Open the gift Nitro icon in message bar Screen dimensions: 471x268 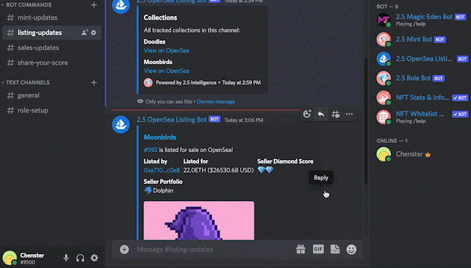(301, 249)
